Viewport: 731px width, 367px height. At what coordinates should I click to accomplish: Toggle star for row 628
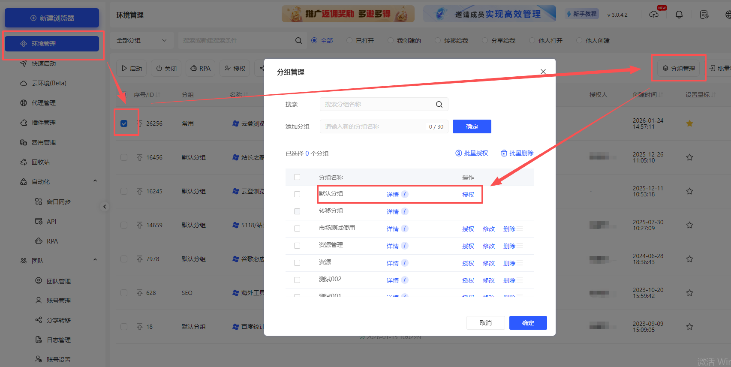[689, 293]
